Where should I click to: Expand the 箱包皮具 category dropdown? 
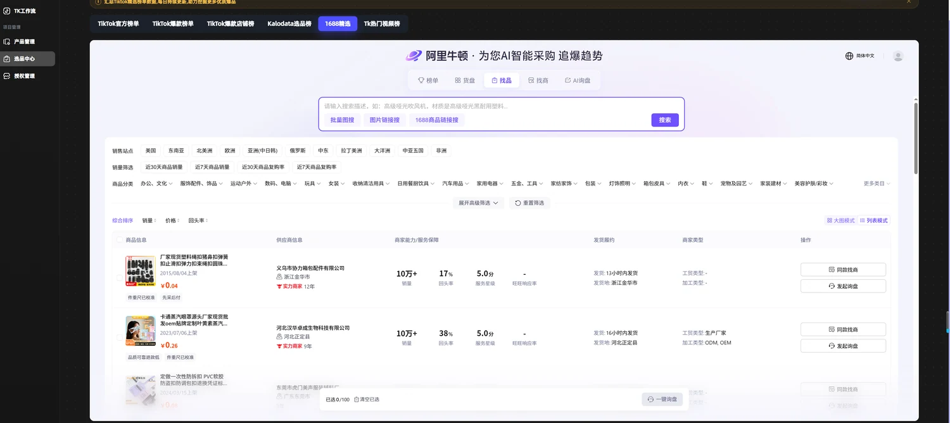(657, 184)
